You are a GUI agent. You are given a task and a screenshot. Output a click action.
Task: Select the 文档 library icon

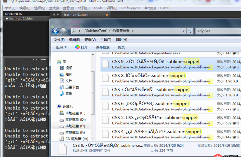tap(62, 81)
